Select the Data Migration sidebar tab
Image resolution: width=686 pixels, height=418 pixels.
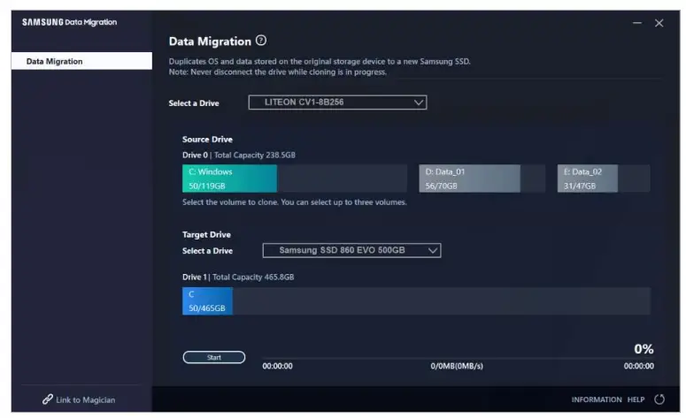81,61
